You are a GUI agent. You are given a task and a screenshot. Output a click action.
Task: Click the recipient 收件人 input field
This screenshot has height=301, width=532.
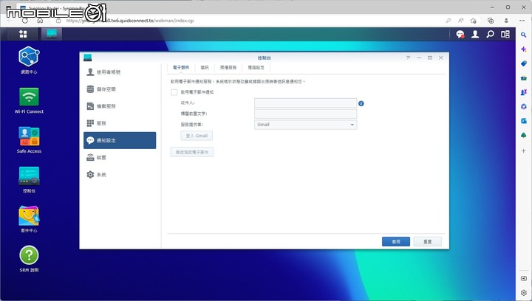pos(305,103)
